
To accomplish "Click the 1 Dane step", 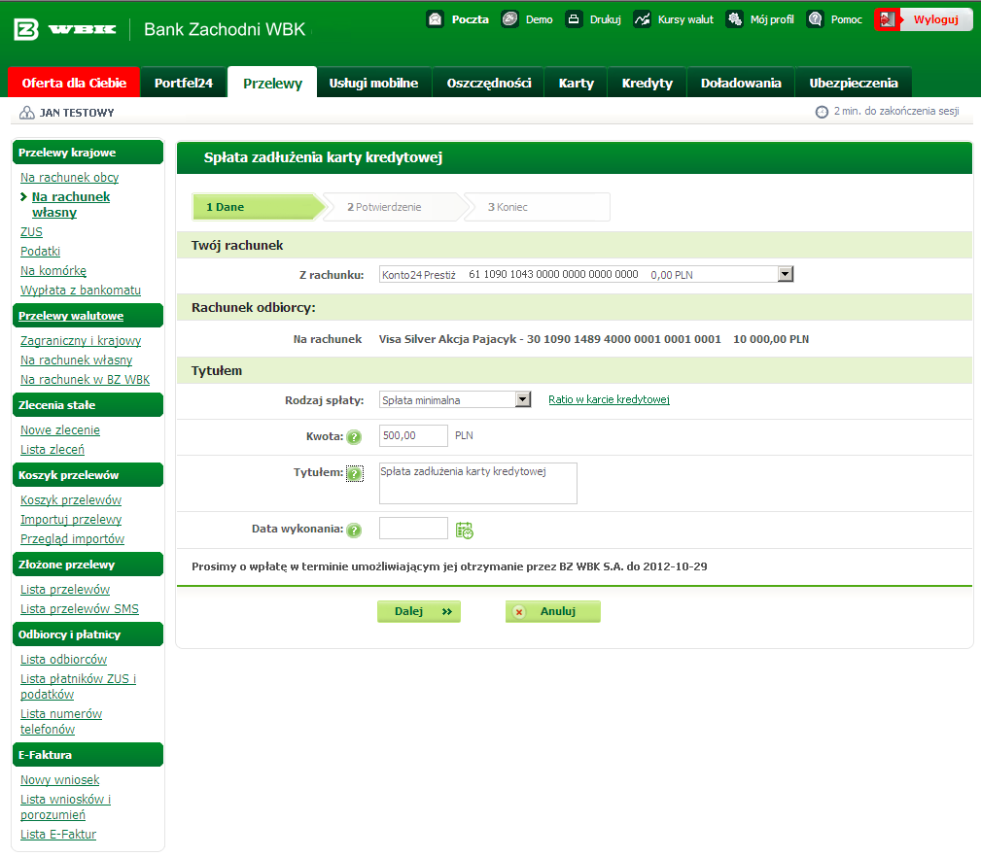I will (259, 207).
